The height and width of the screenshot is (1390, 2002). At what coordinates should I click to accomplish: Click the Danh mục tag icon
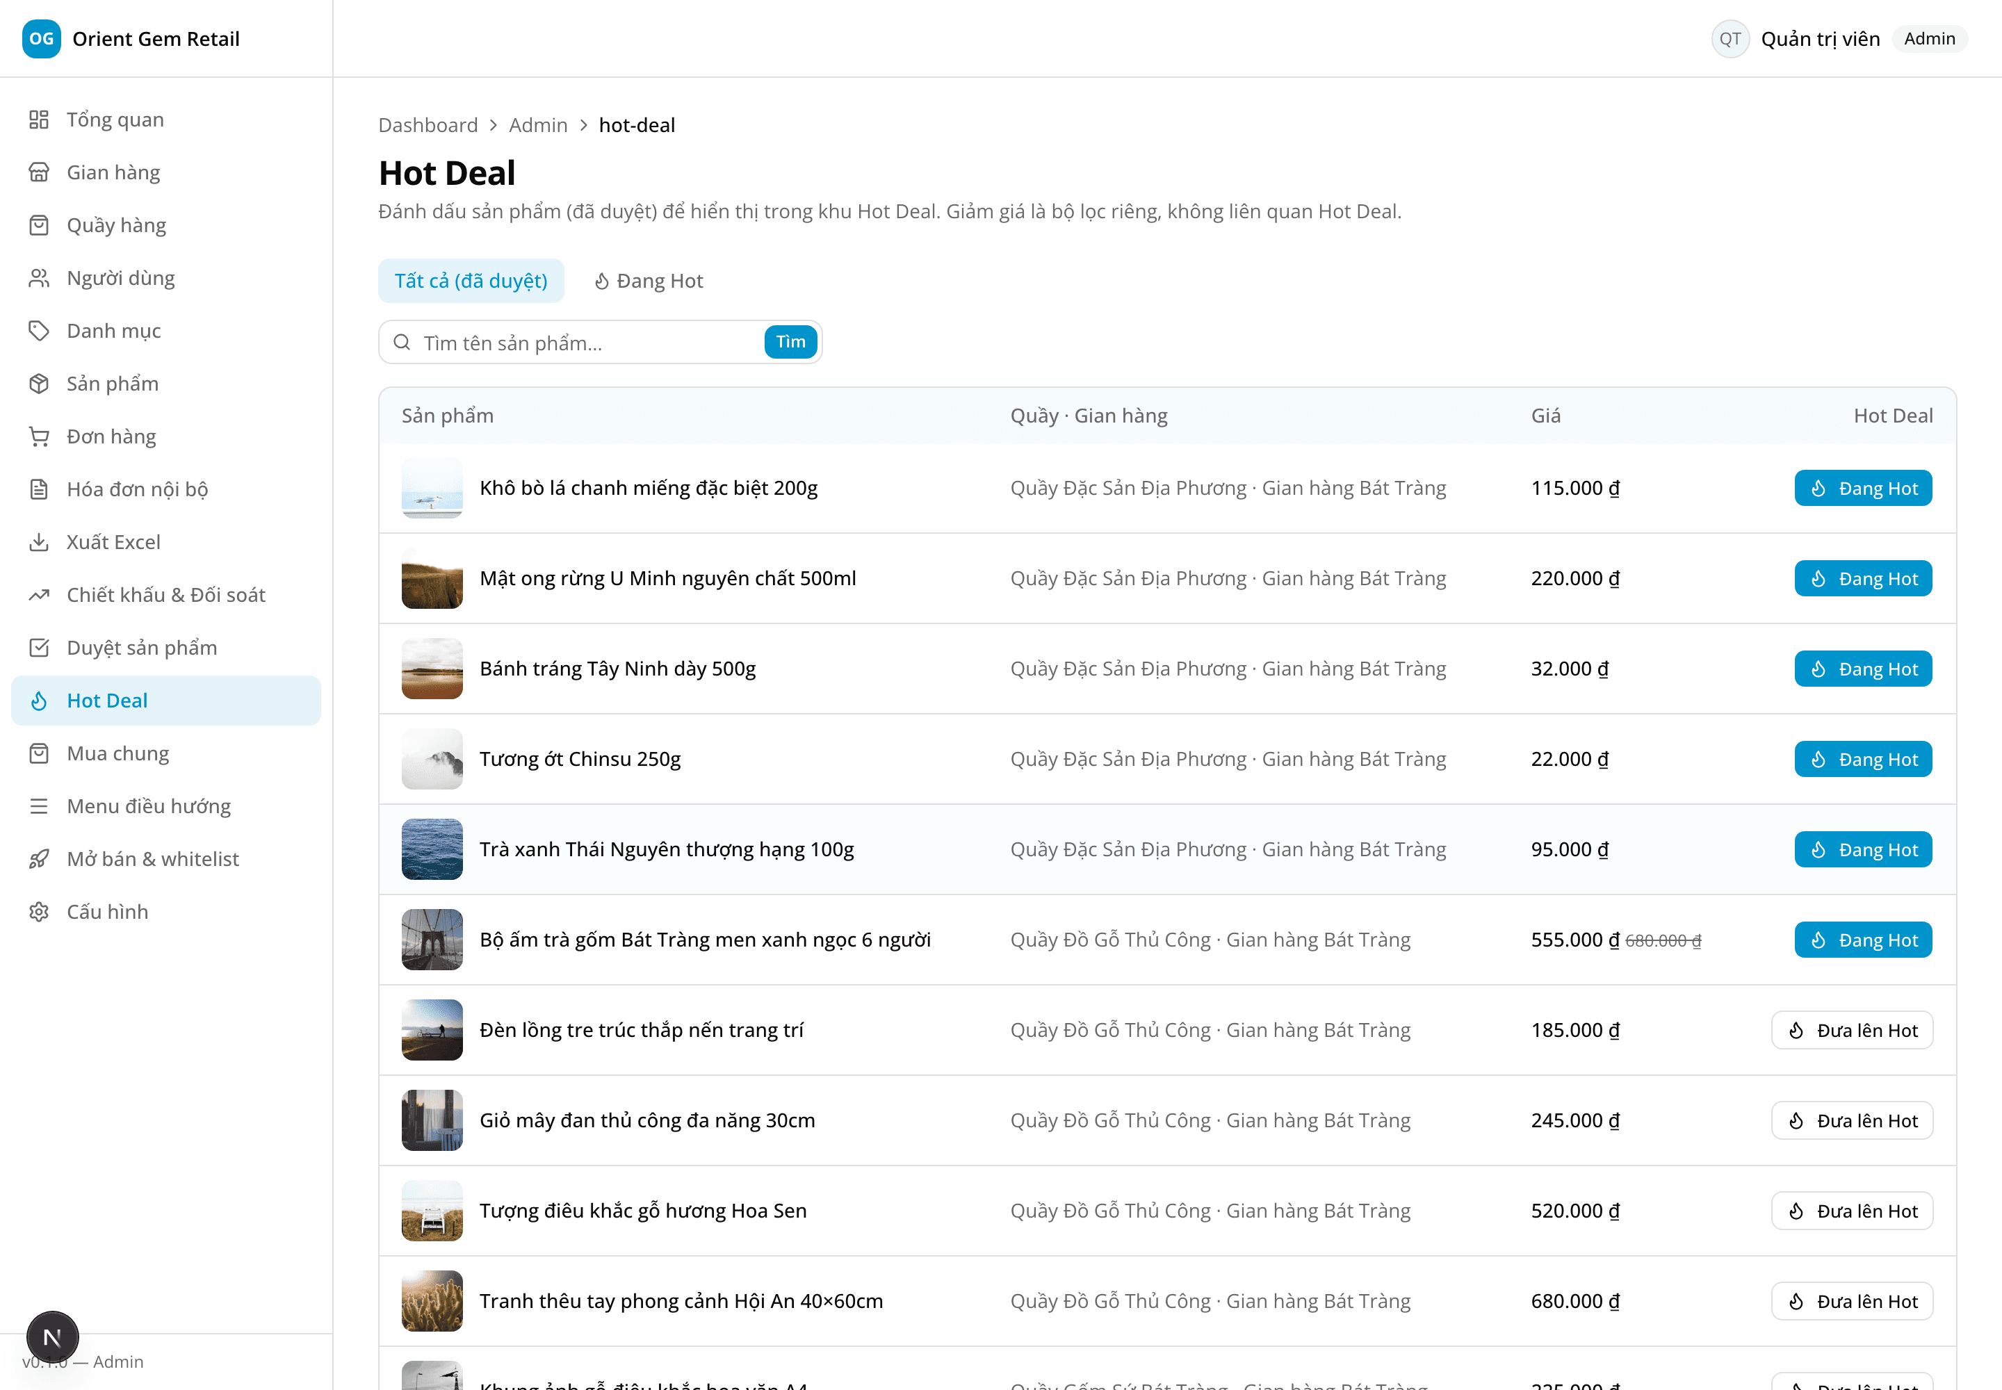38,331
